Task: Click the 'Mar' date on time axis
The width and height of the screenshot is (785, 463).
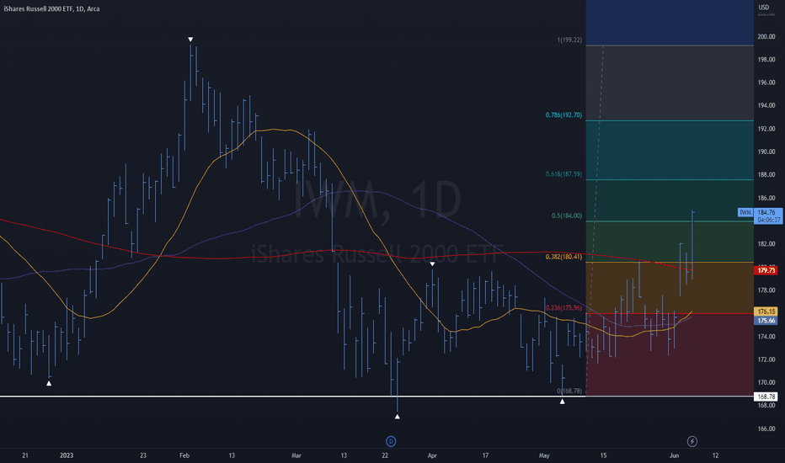Action: [x=296, y=455]
